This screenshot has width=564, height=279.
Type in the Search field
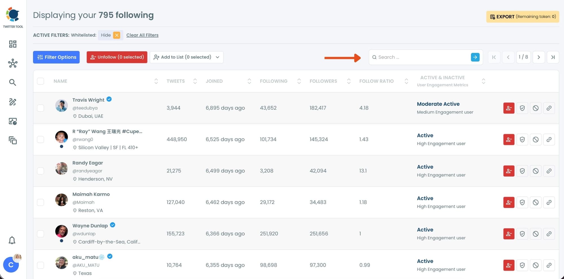click(x=417, y=57)
